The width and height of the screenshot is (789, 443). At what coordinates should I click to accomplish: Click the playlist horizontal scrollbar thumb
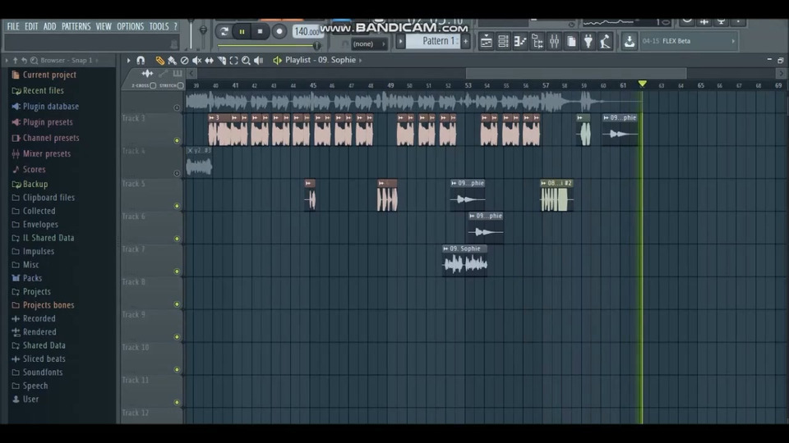576,74
